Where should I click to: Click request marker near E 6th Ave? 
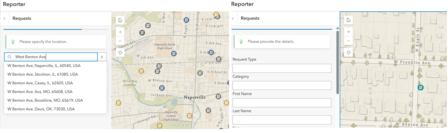pos(211,52)
